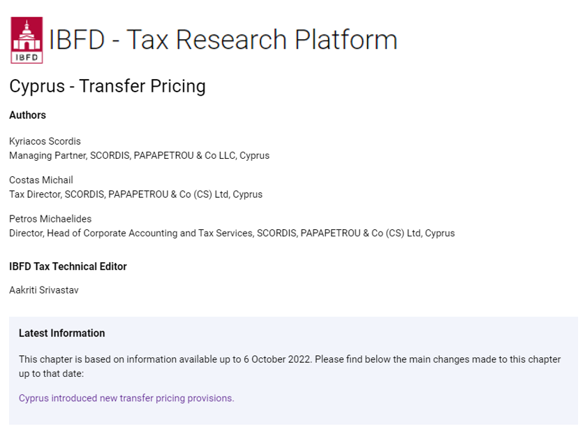Click the IBFD - Tax Research Platform title
This screenshot has width=585, height=437.
(x=223, y=40)
